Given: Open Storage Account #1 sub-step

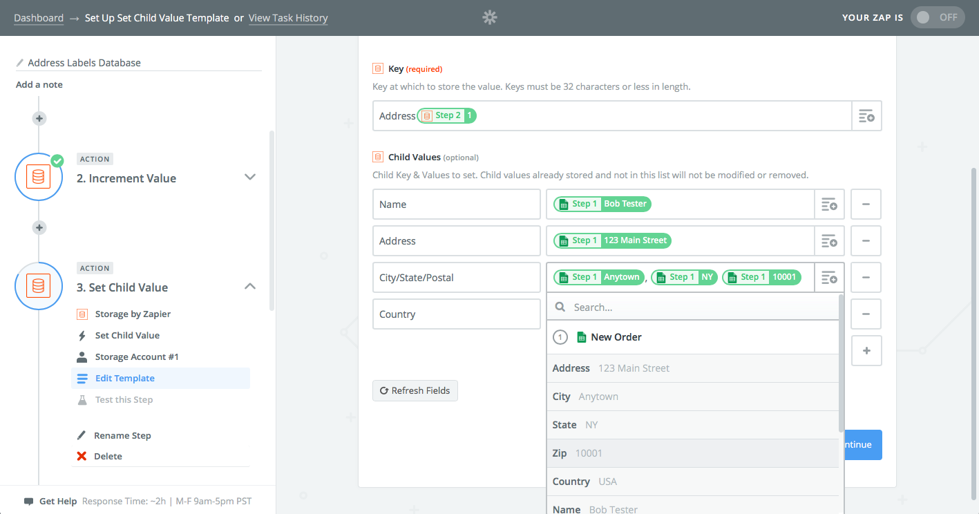Looking at the screenshot, I should tap(137, 357).
